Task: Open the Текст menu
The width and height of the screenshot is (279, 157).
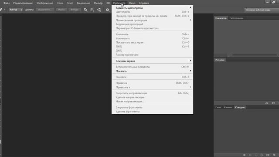Action: (70, 3)
